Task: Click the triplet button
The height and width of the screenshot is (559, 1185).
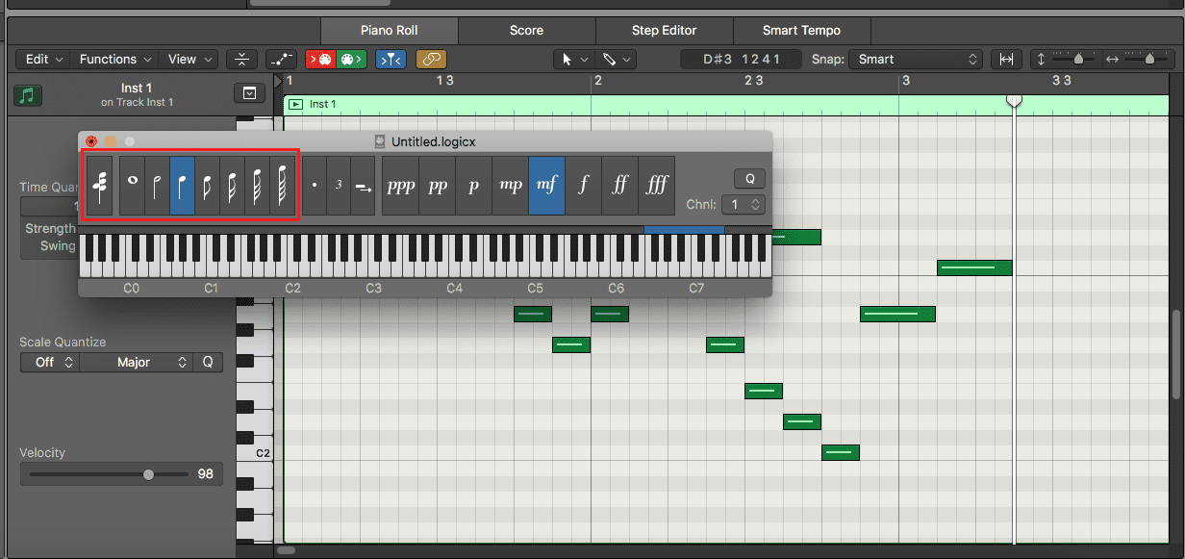Action: tap(339, 186)
